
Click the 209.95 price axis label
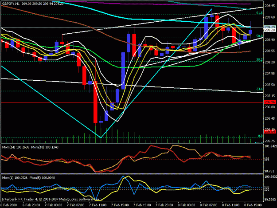(270, 6)
